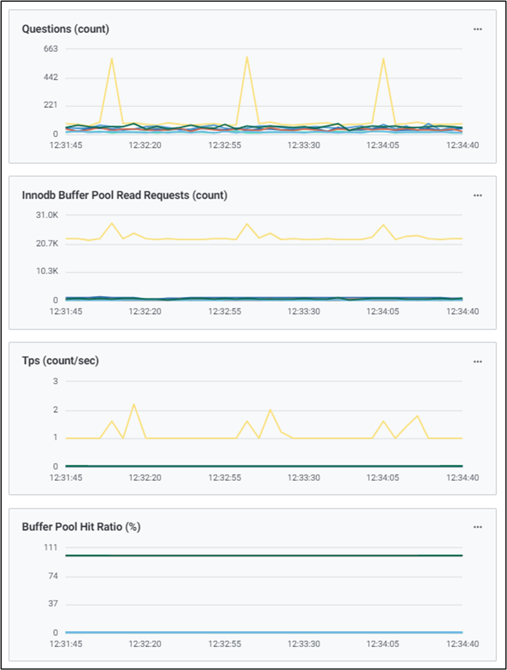Click the last yellow spike in Questions chart
The image size is (507, 670).
(x=383, y=59)
